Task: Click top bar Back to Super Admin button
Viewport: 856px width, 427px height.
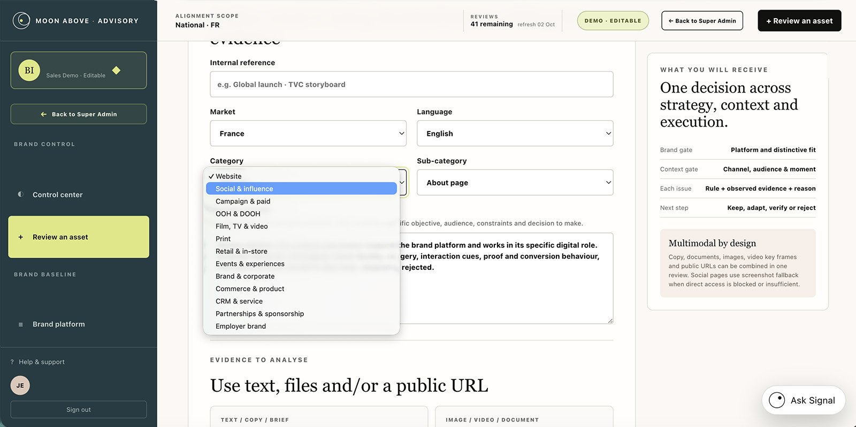Action: click(702, 21)
